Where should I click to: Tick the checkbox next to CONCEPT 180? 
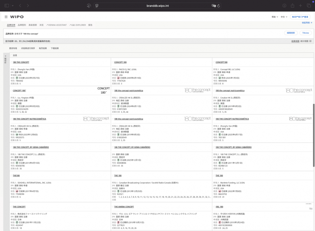tap(112, 62)
